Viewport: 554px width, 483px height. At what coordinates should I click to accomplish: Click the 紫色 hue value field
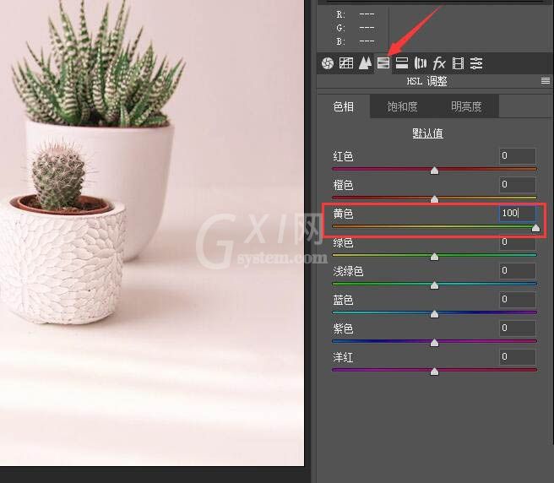pyautogui.click(x=517, y=328)
